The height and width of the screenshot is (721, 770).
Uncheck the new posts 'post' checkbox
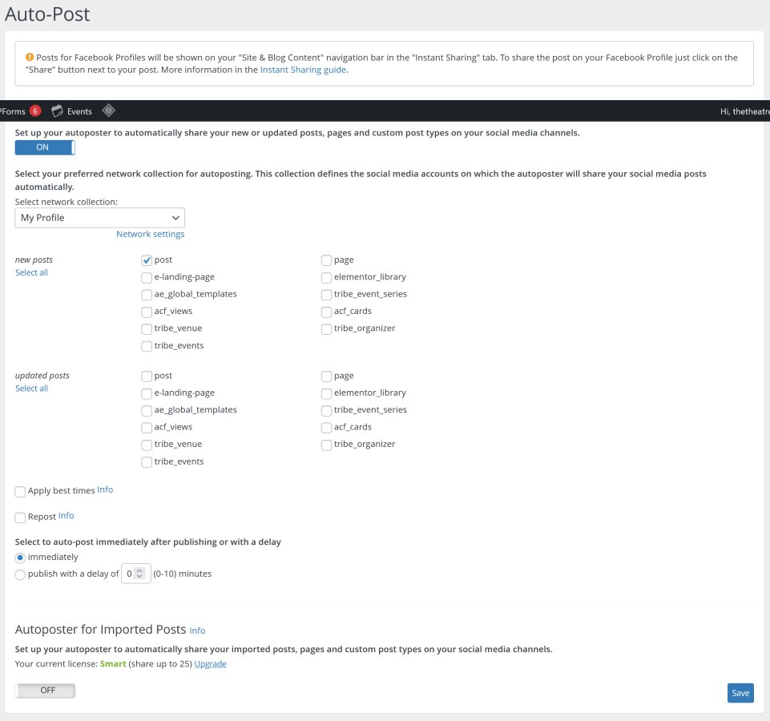coord(147,260)
